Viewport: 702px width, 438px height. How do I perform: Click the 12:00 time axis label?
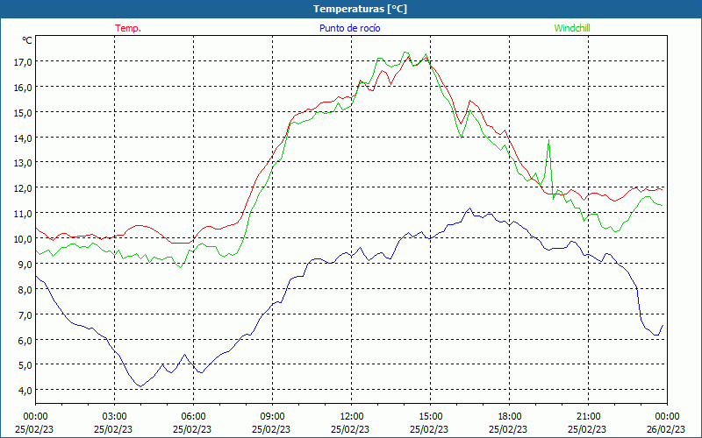click(352, 417)
